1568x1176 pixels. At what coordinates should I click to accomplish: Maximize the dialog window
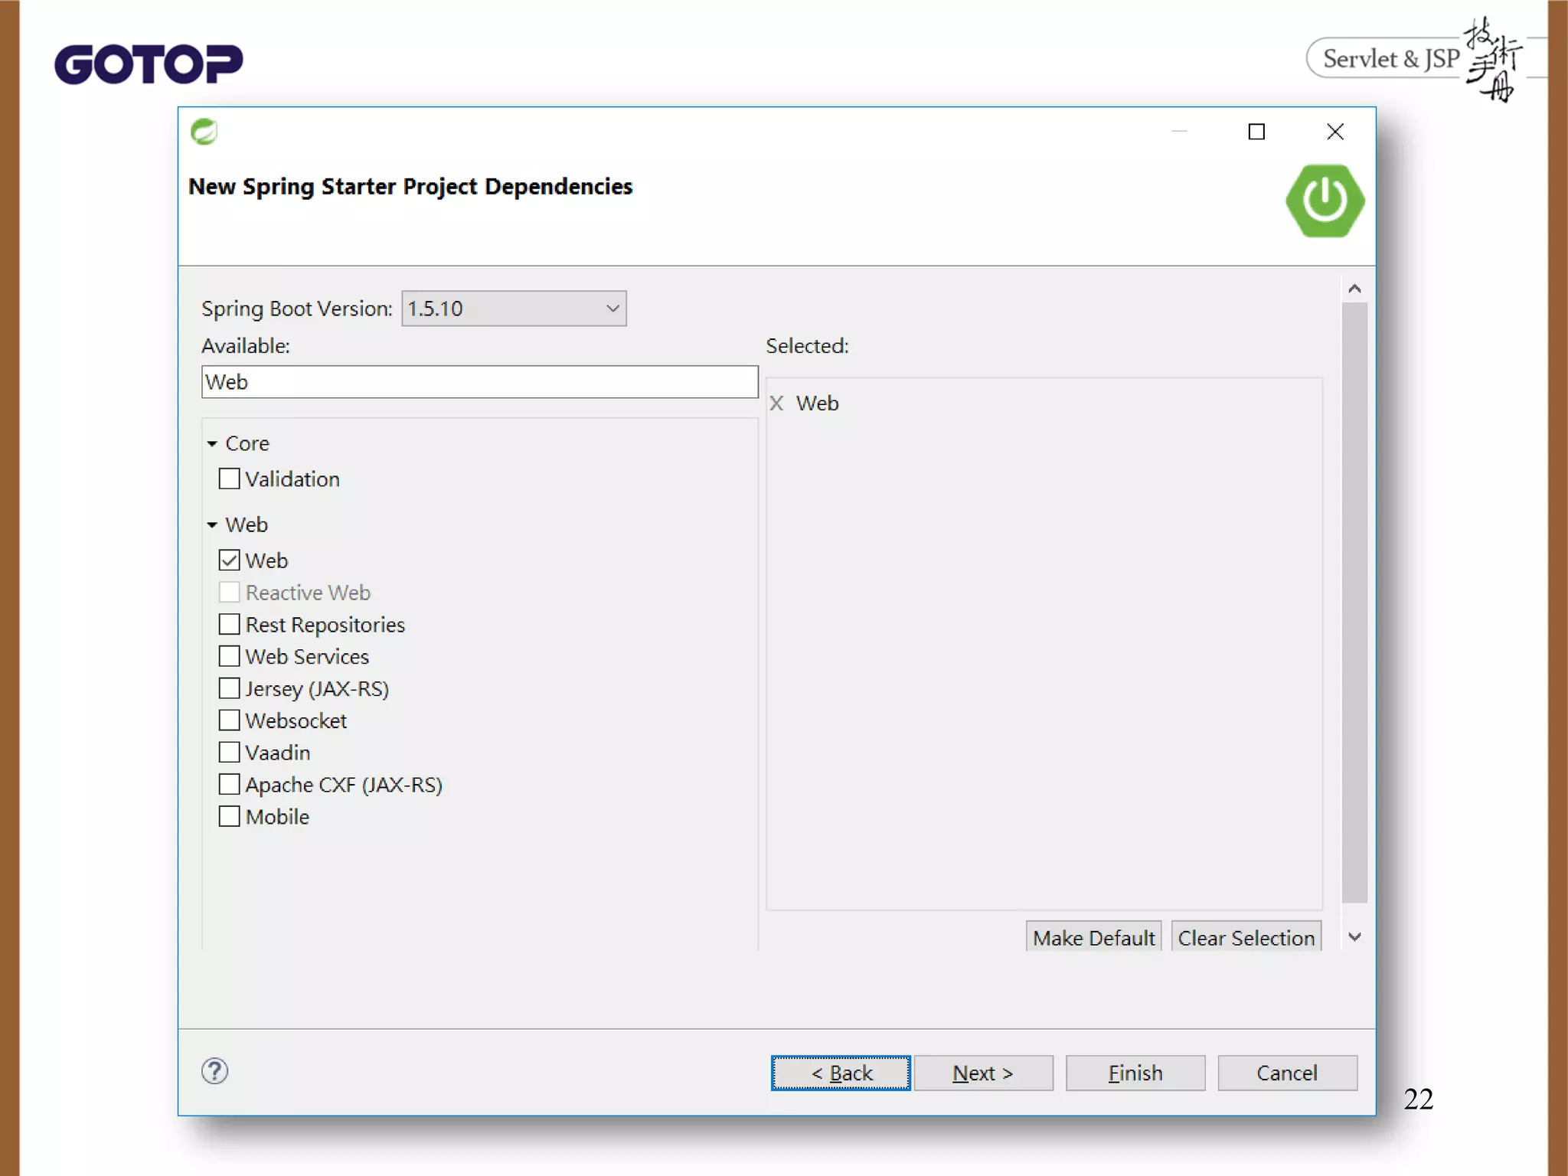click(1256, 132)
